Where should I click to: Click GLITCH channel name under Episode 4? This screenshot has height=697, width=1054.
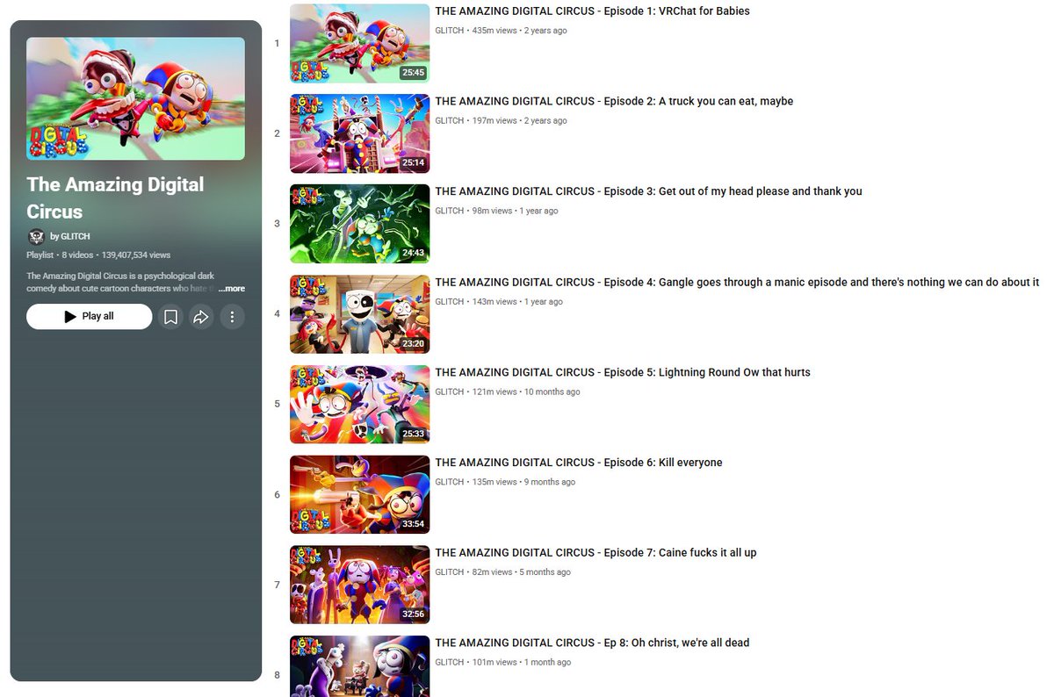pyautogui.click(x=450, y=301)
